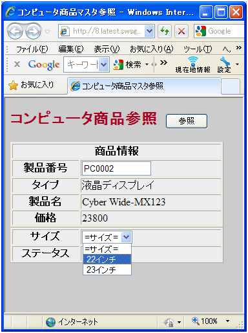Image resolution: width=248 pixels, height=333 pixels.
Task: Click the Google toolbar キーワード search field
Action: click(81, 64)
